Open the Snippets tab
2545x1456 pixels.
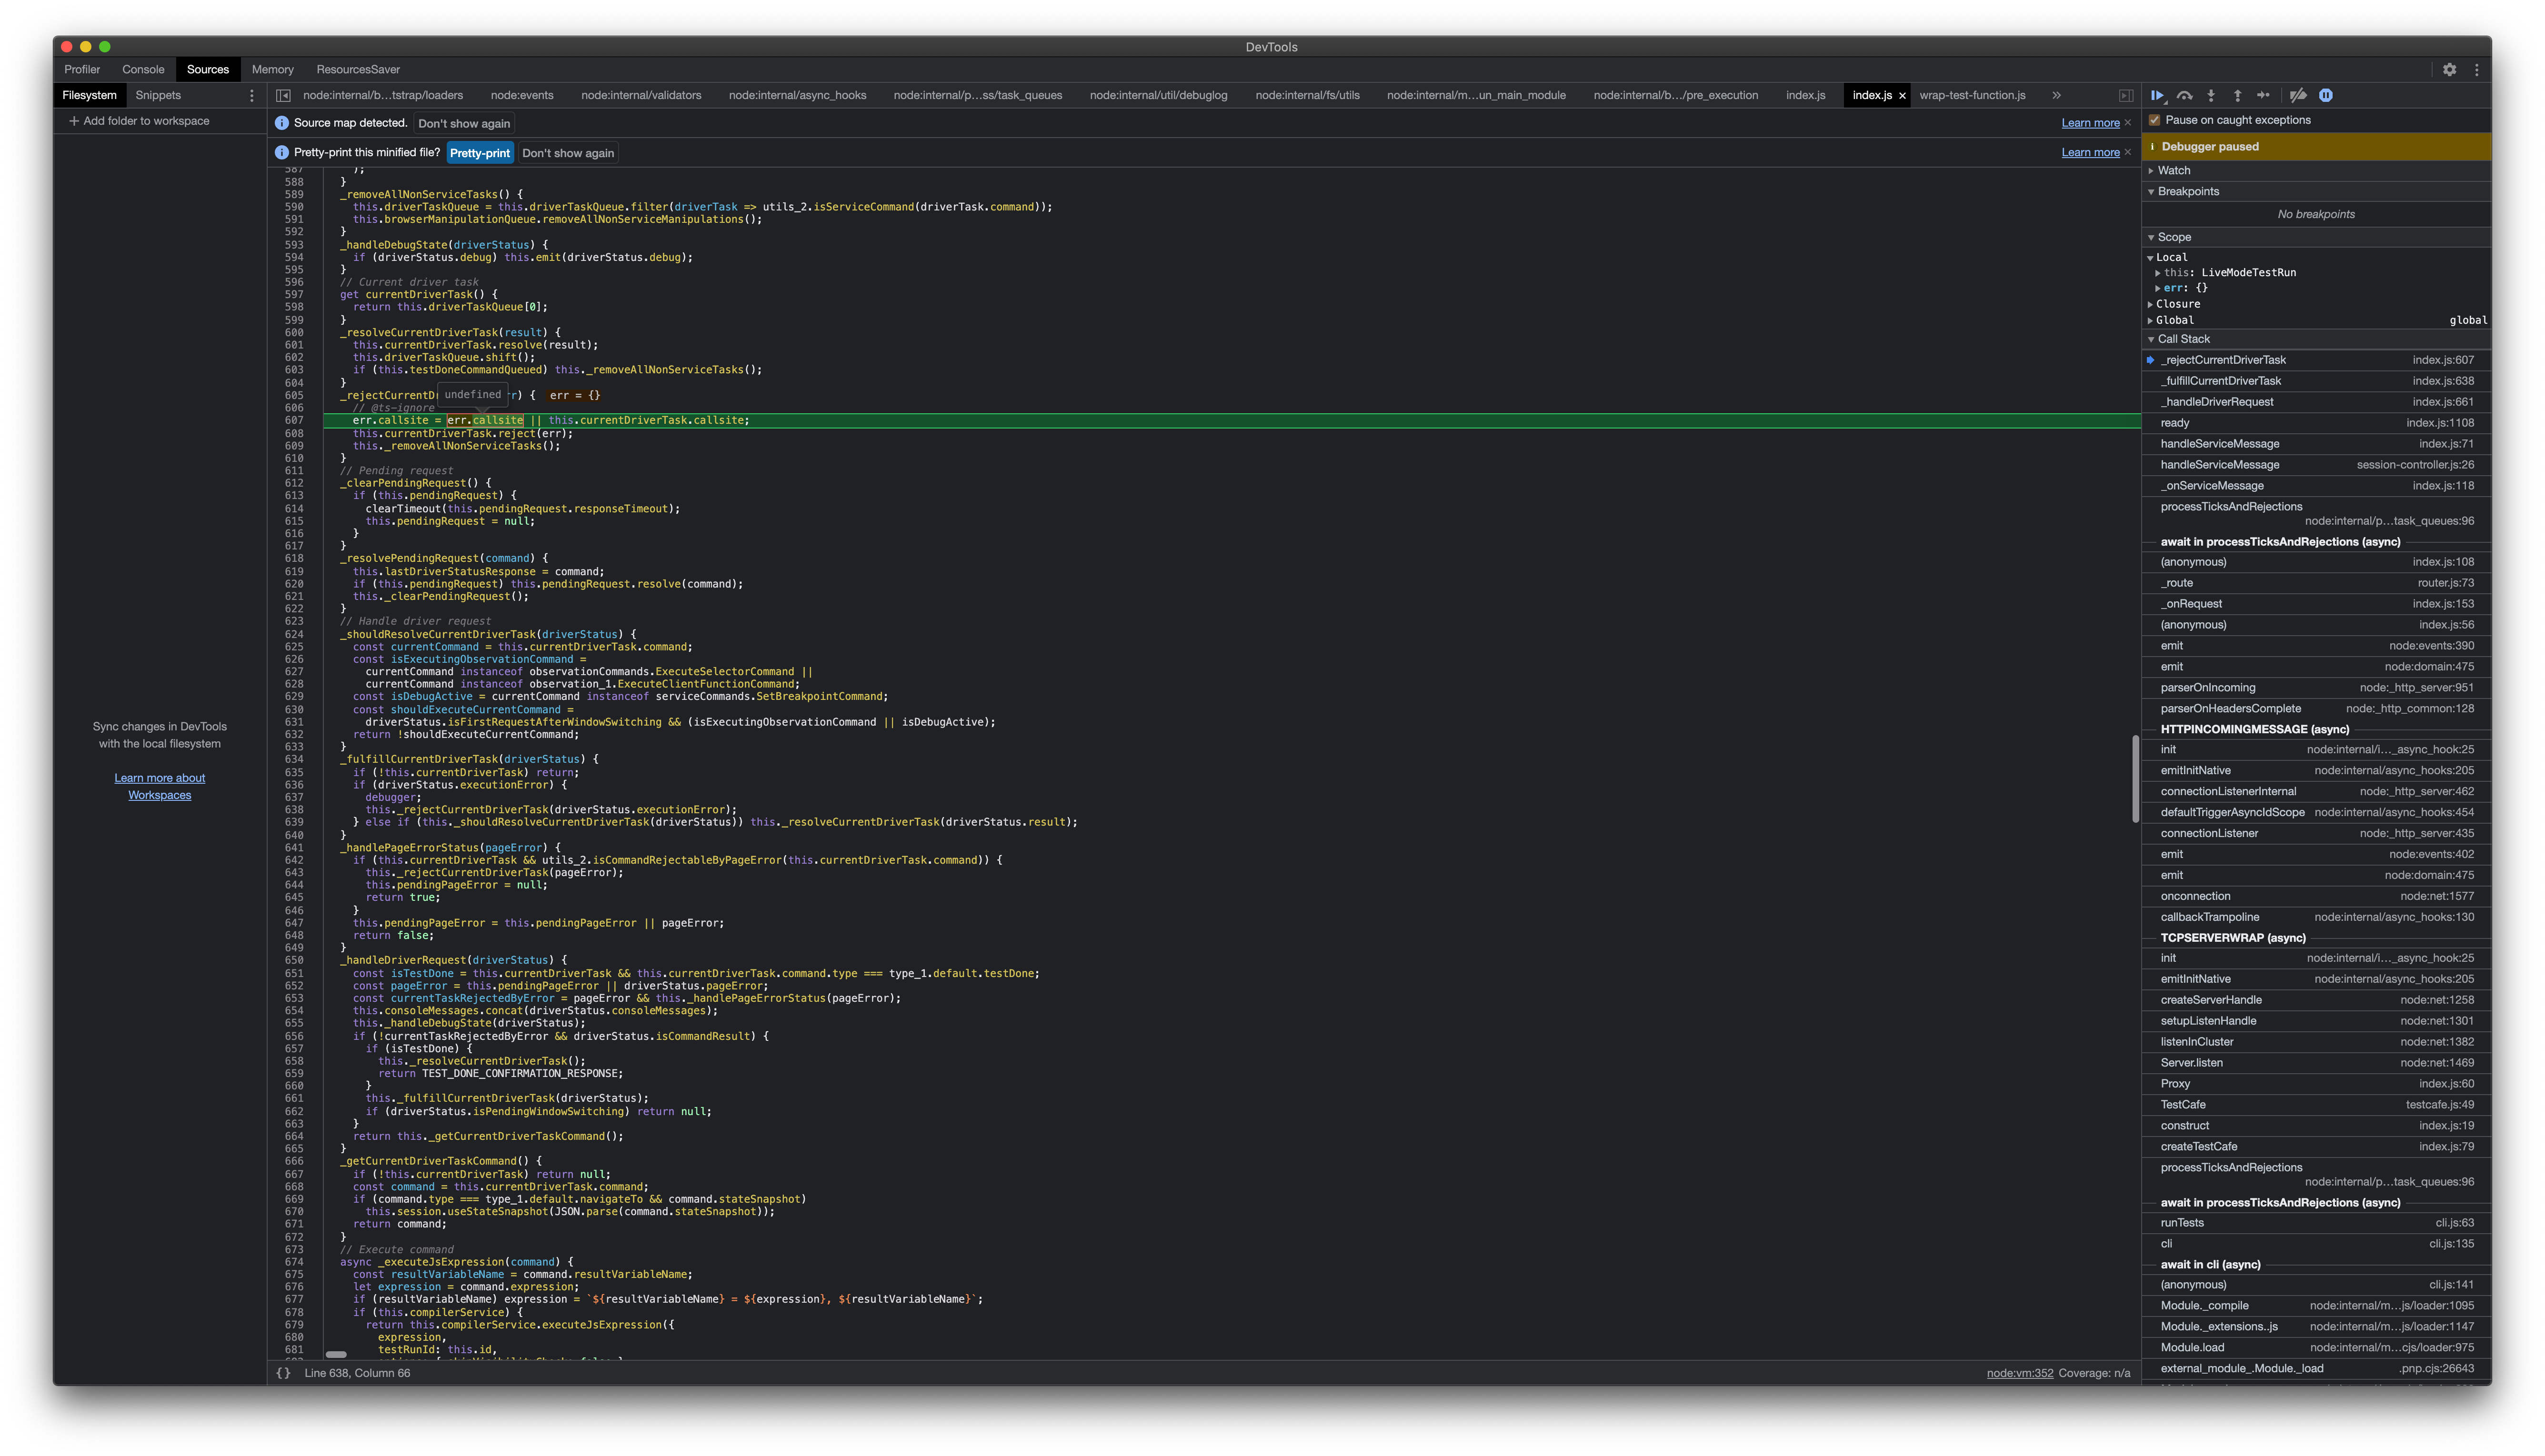pos(158,96)
